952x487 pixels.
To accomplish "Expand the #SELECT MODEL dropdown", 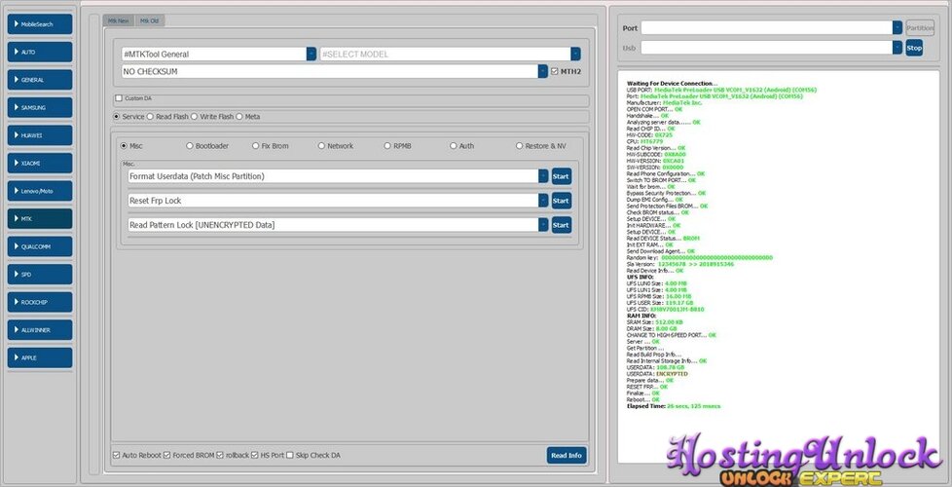I will tap(575, 54).
